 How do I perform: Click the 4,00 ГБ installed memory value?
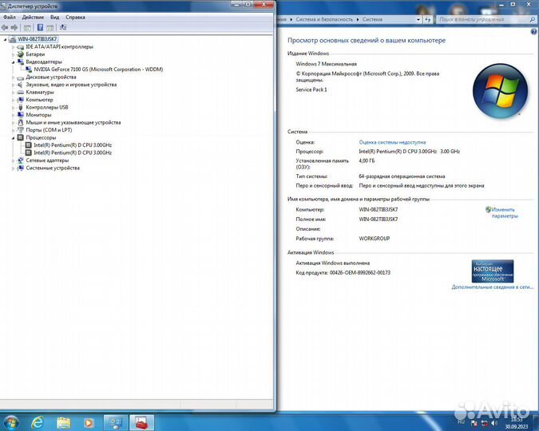(x=367, y=160)
